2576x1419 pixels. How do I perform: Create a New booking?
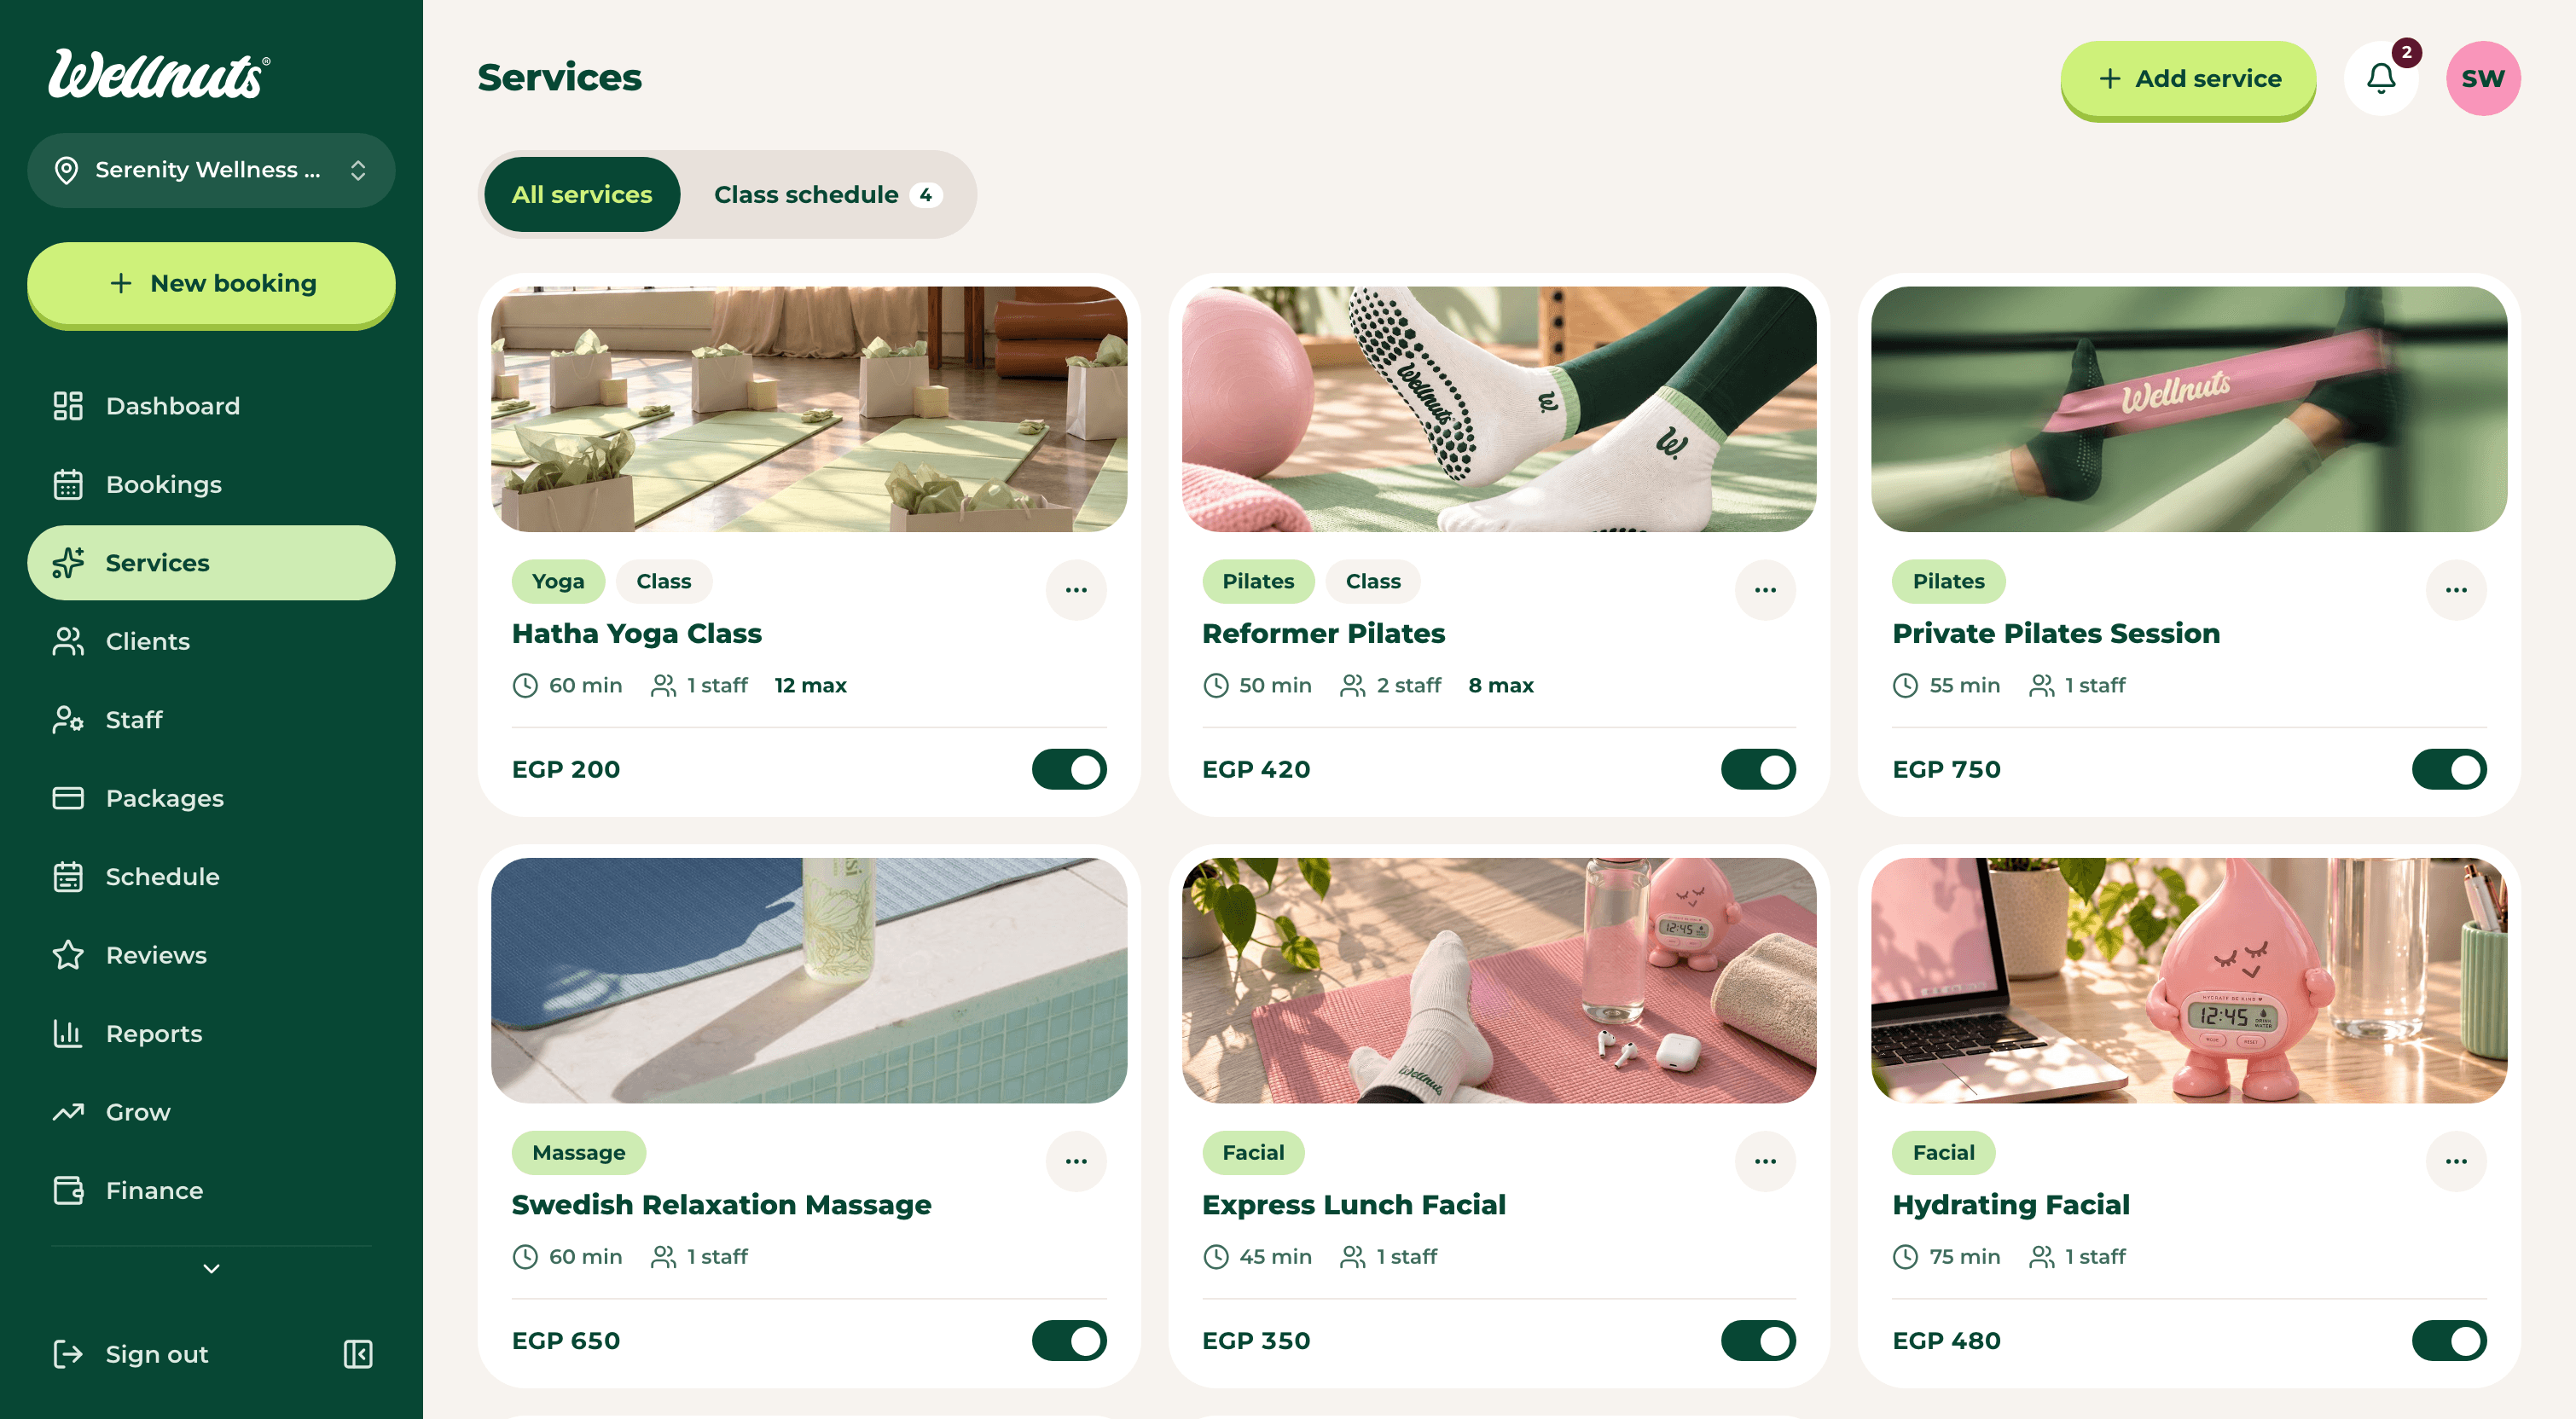(211, 284)
